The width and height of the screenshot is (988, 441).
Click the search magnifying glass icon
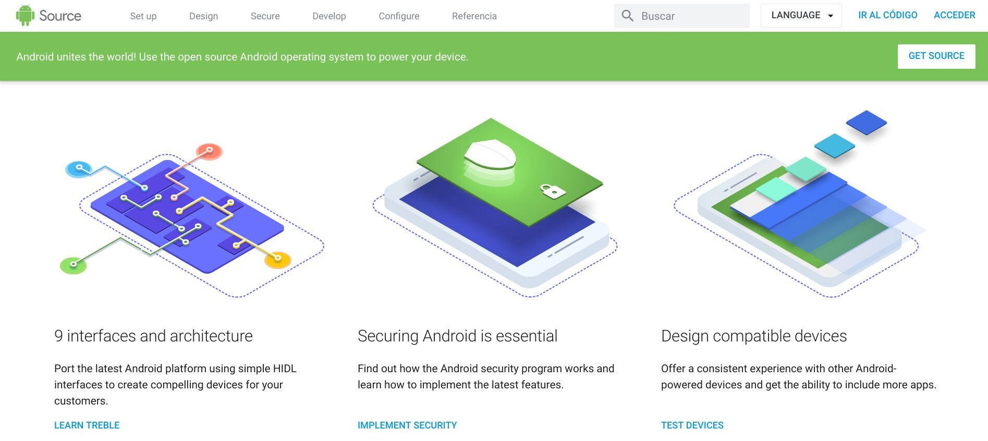628,16
